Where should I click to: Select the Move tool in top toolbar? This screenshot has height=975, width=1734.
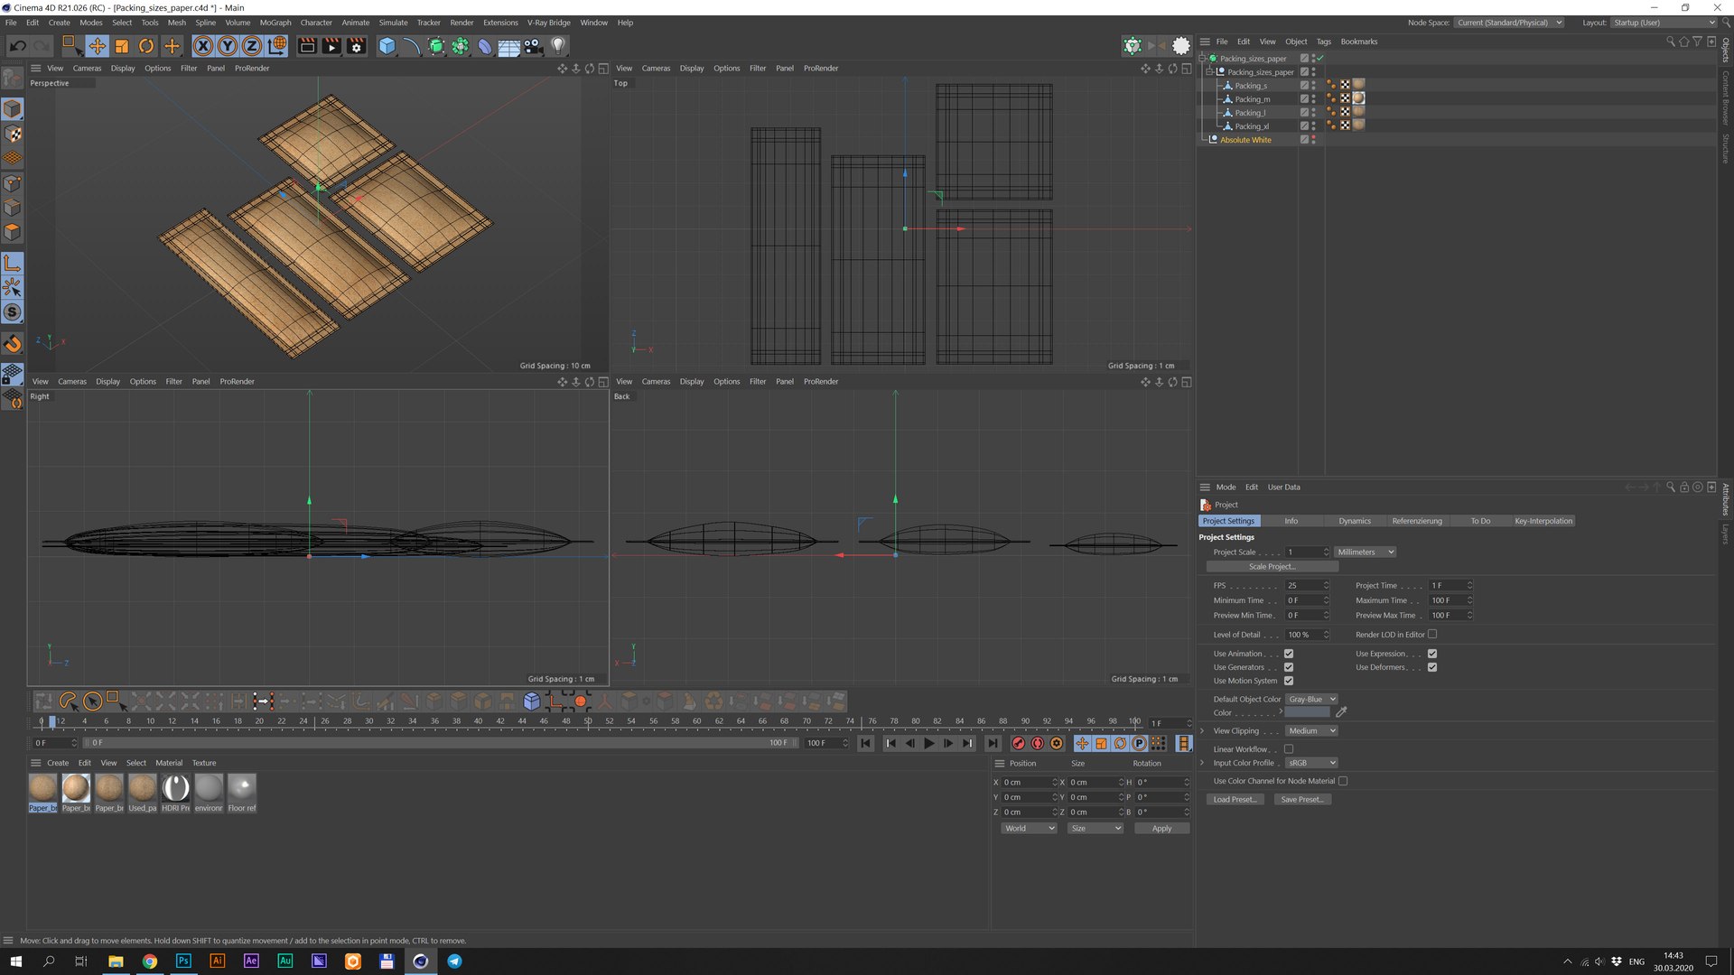tap(97, 46)
